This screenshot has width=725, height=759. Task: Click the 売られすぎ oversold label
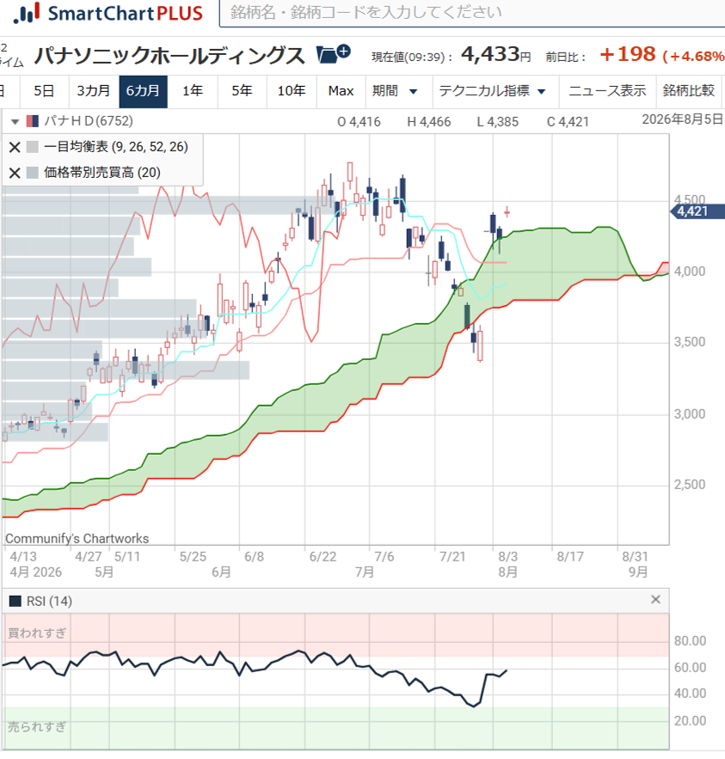tap(37, 727)
